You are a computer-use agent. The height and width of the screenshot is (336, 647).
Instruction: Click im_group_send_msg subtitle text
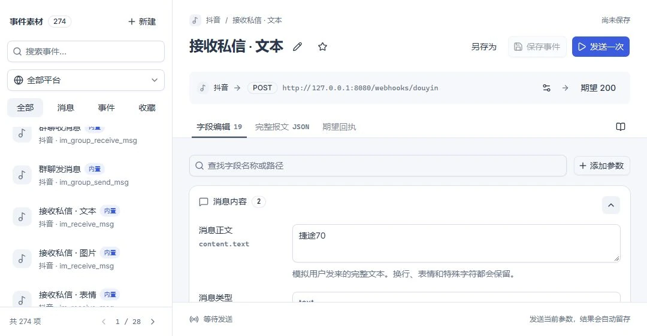(x=94, y=182)
